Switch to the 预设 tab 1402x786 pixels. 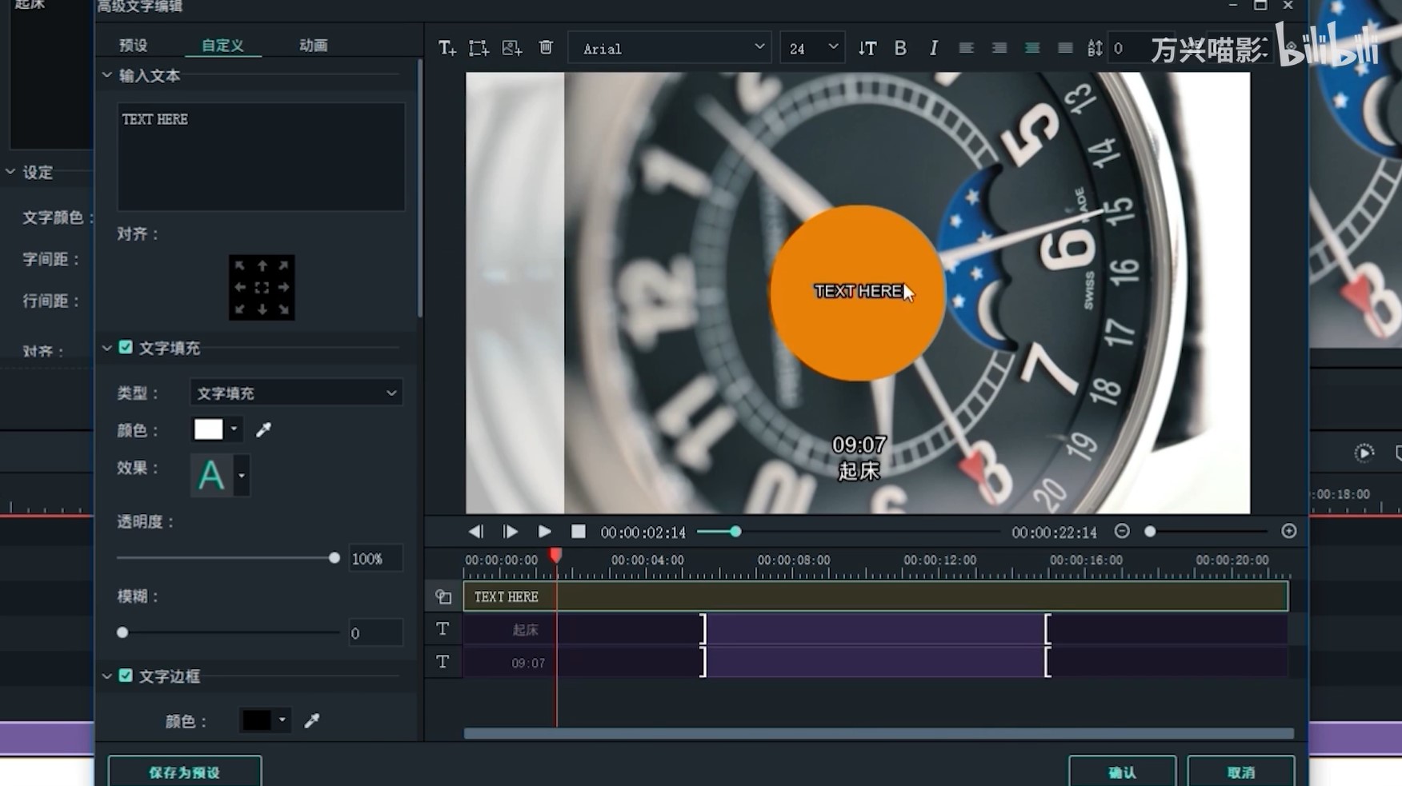click(x=133, y=46)
